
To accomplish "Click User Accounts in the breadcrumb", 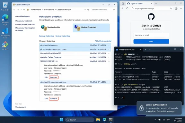I will coord(49,10).
